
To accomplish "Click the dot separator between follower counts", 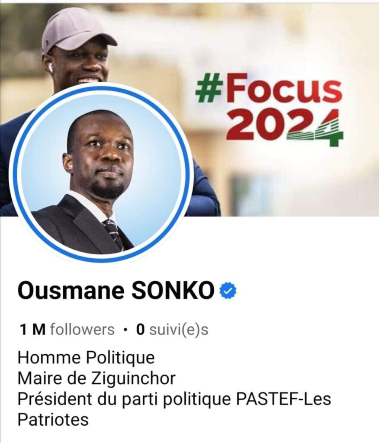I will click(125, 329).
